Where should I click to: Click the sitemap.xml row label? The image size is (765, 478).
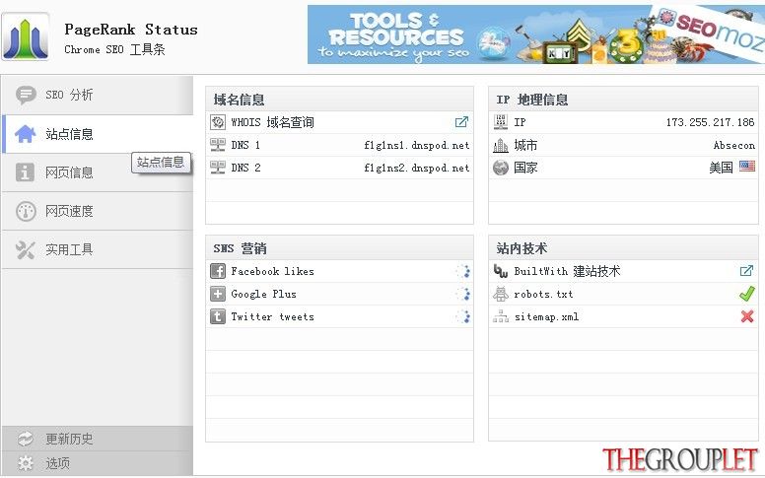(546, 317)
